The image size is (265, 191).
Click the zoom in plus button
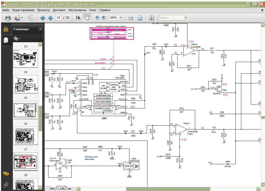pyautogui.click(x=104, y=18)
